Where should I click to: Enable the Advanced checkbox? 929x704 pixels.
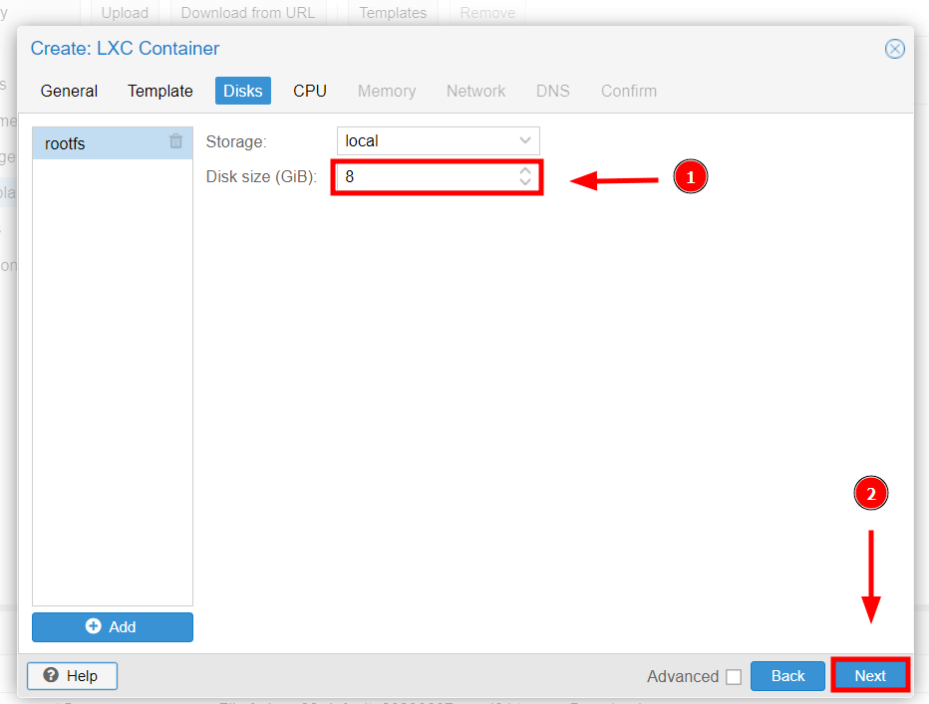coord(734,677)
